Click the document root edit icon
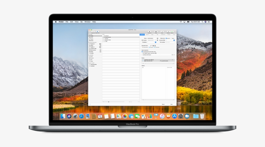The height and width of the screenshot is (147, 265). coord(151,46)
